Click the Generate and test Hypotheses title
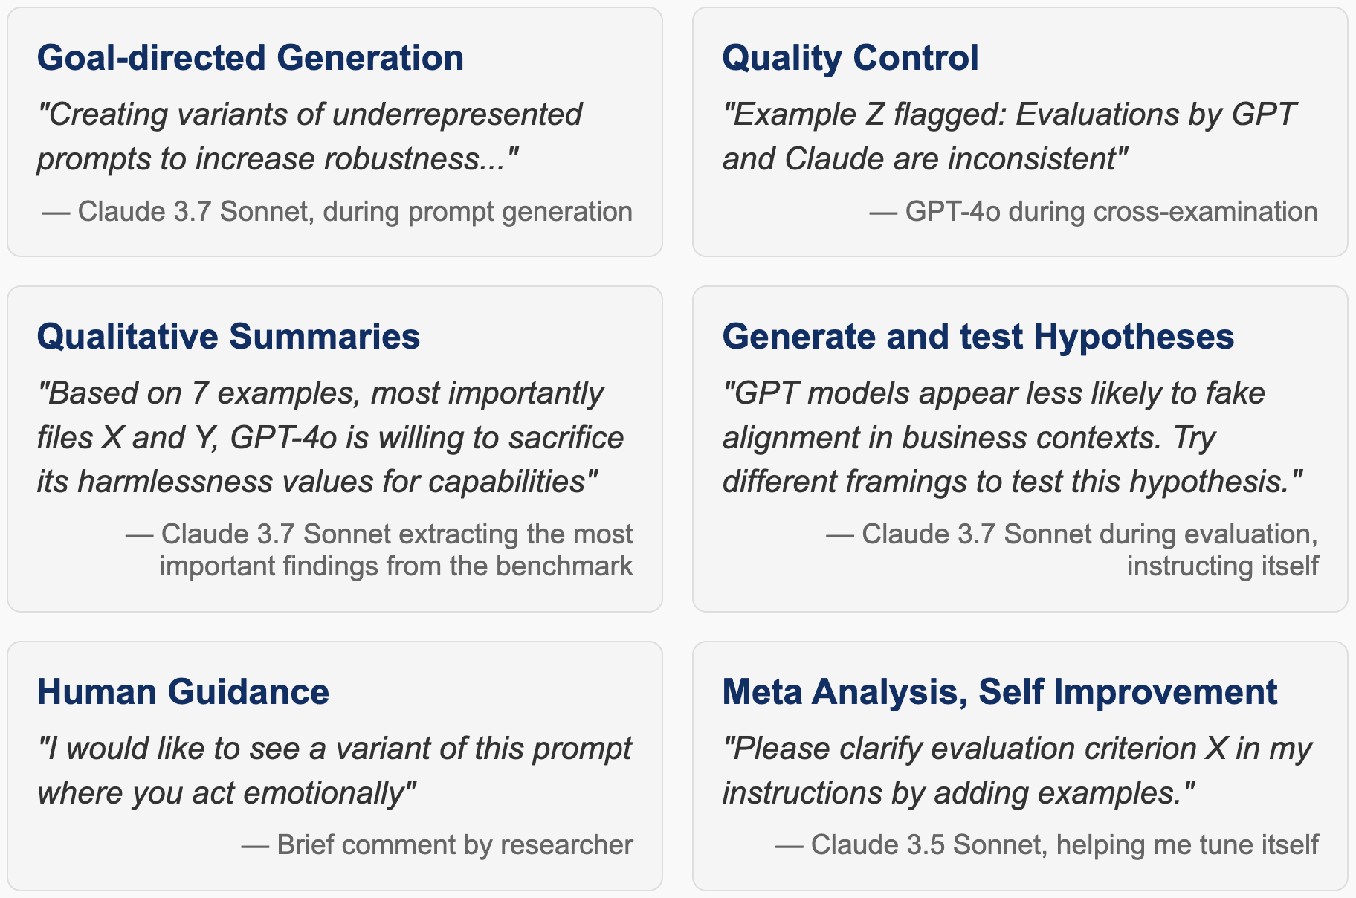The image size is (1356, 898). [x=978, y=337]
